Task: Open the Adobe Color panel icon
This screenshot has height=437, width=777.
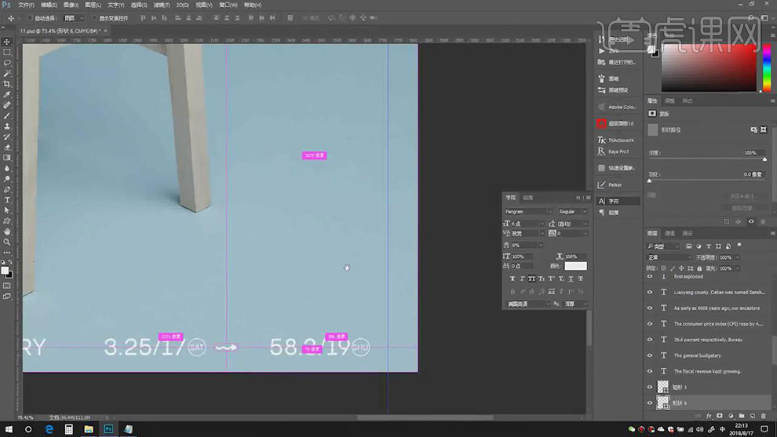Action: [601, 107]
